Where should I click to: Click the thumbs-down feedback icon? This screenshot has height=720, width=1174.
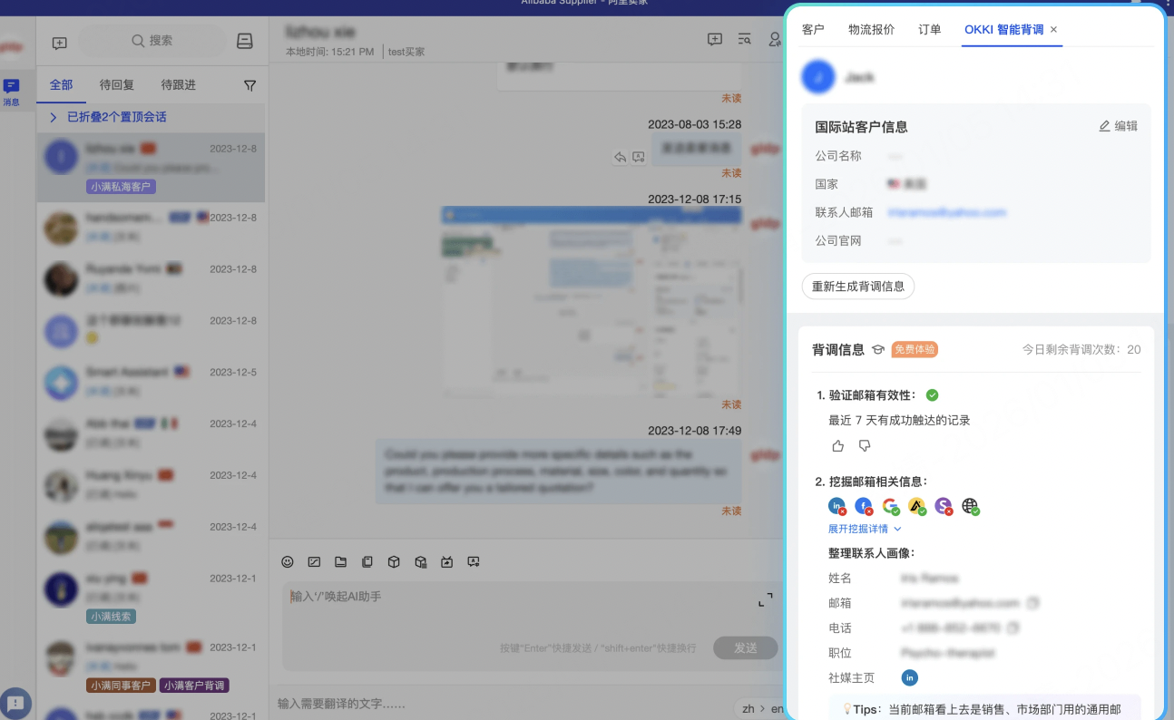(x=865, y=446)
